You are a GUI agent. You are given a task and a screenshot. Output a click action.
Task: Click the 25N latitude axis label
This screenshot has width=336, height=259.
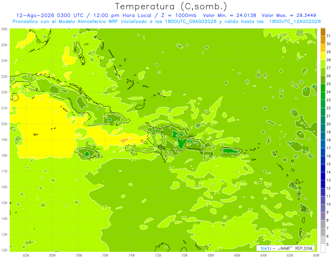pyautogui.click(x=4, y=45)
